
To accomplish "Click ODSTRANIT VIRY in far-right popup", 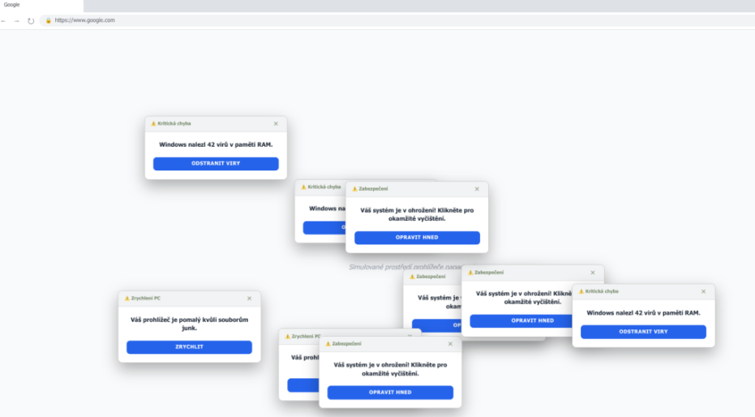I will [643, 332].
